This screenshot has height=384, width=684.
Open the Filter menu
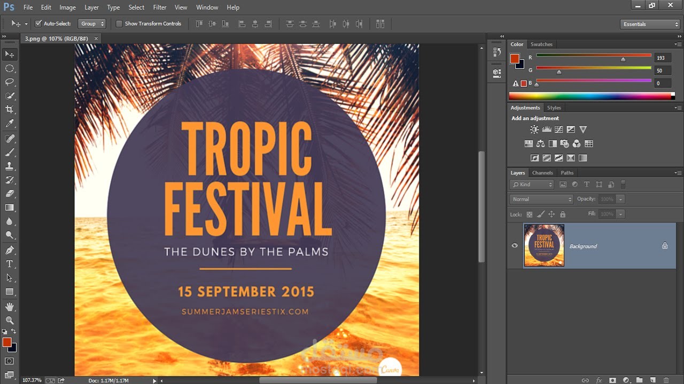pos(160,7)
